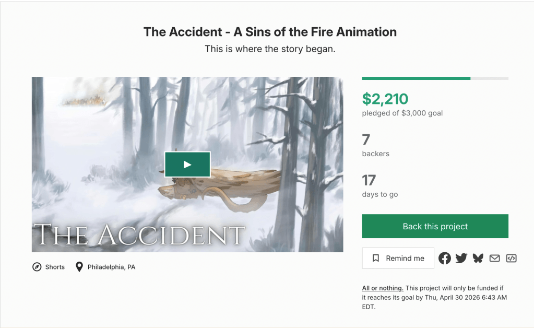This screenshot has height=328, width=534.
Task: Click the bookmark icon in Remind me
Action: tap(376, 258)
